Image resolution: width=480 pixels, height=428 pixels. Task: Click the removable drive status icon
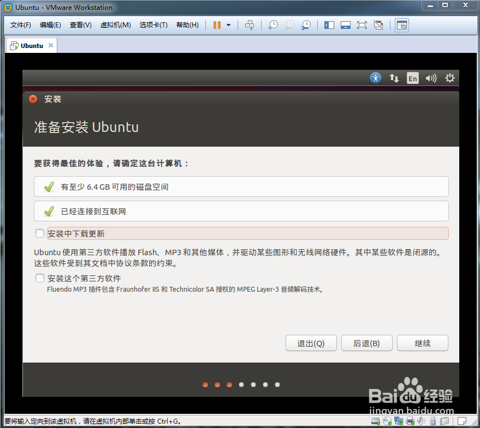tap(445, 421)
